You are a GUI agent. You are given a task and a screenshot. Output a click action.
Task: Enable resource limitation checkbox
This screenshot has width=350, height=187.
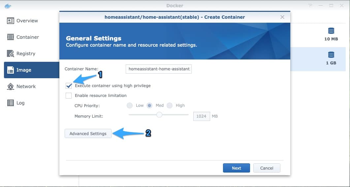point(69,96)
